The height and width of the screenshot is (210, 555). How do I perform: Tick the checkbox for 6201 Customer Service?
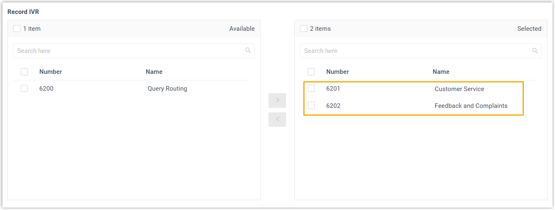pyautogui.click(x=312, y=89)
